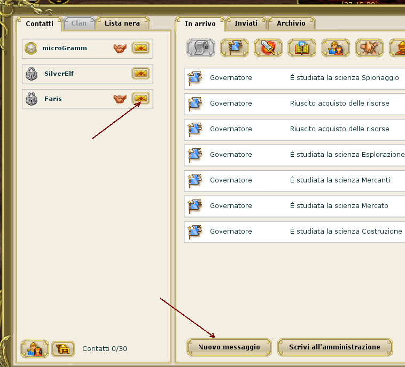The width and height of the screenshot is (405, 367).
Task: Click the Nuovo messaggio button
Action: click(229, 347)
